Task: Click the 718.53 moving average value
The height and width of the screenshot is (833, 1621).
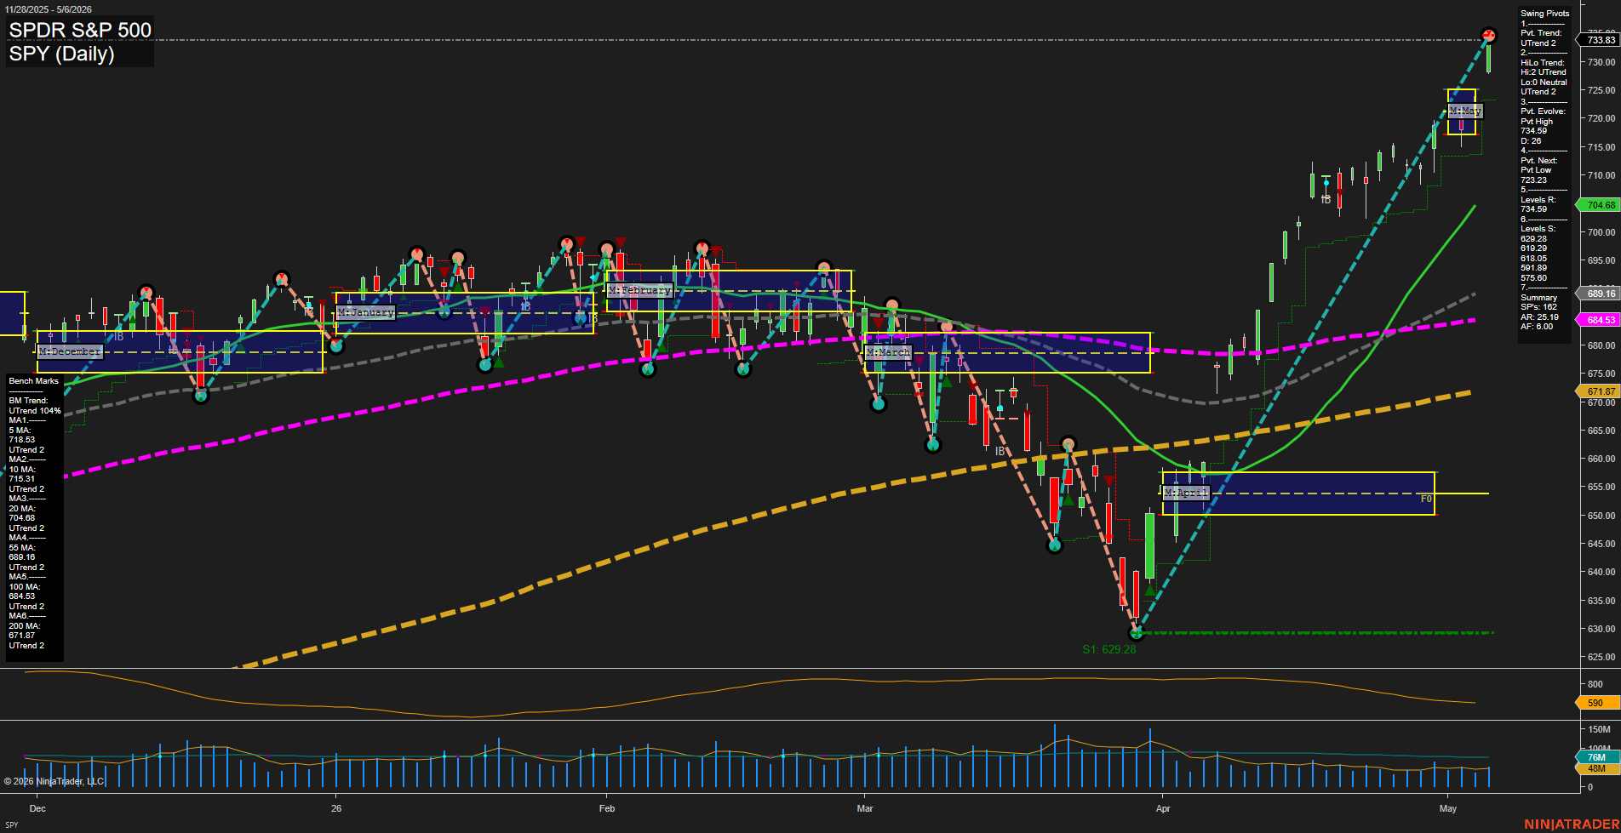Action: (21, 440)
